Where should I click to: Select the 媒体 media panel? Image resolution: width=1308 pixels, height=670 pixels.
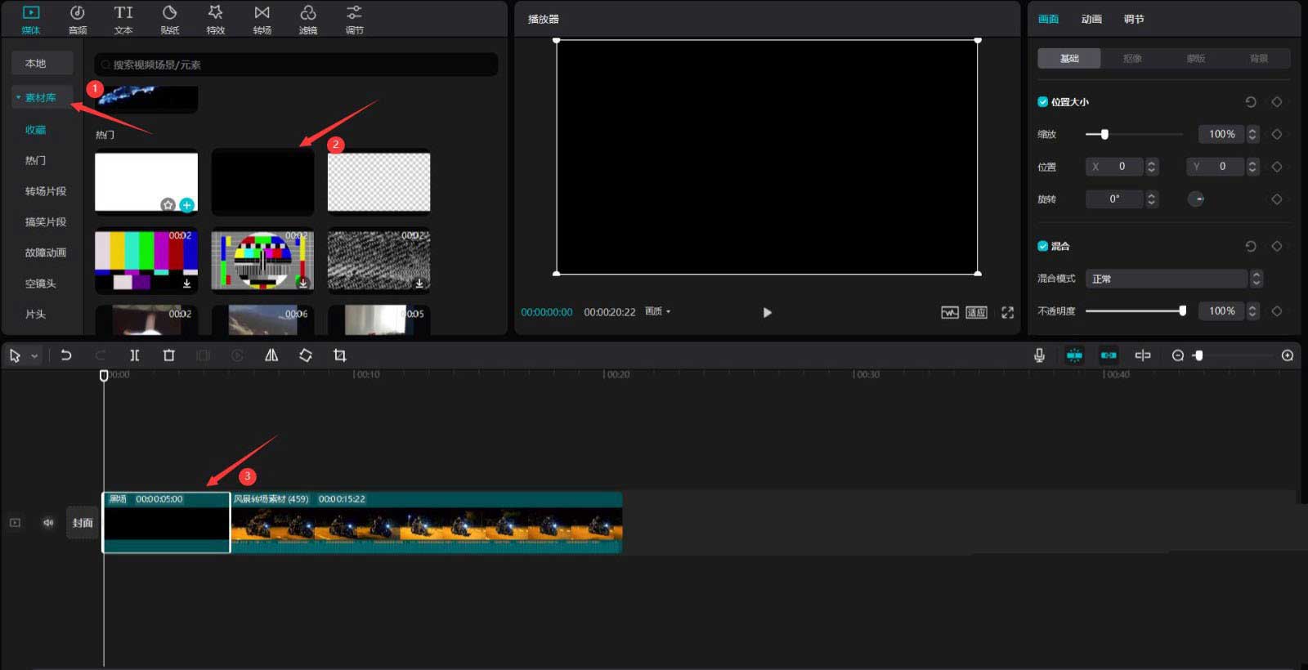(31, 20)
